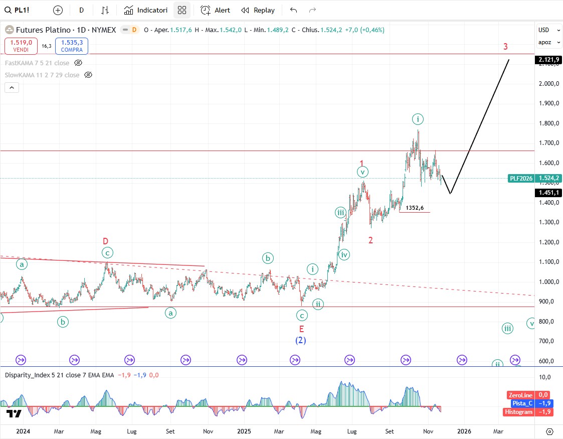This screenshot has width=563, height=439.
Task: Click the redo arrow icon
Action: tap(313, 10)
